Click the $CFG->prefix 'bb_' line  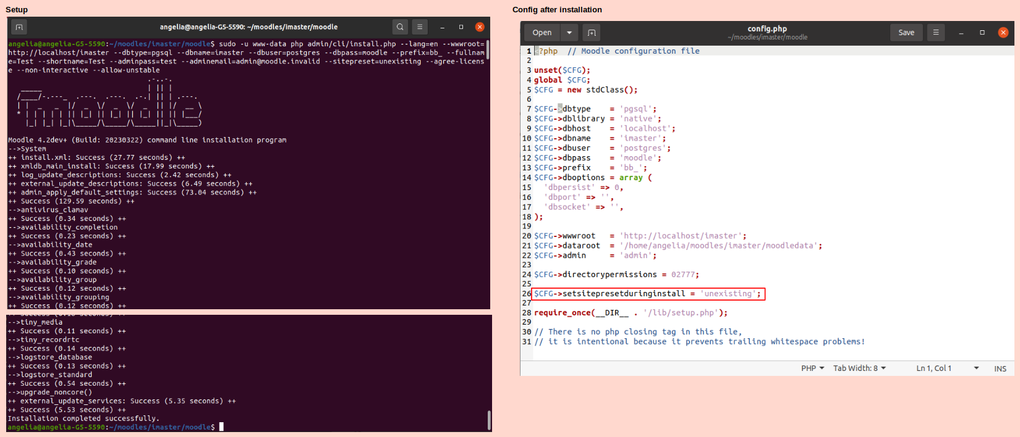tap(590, 168)
